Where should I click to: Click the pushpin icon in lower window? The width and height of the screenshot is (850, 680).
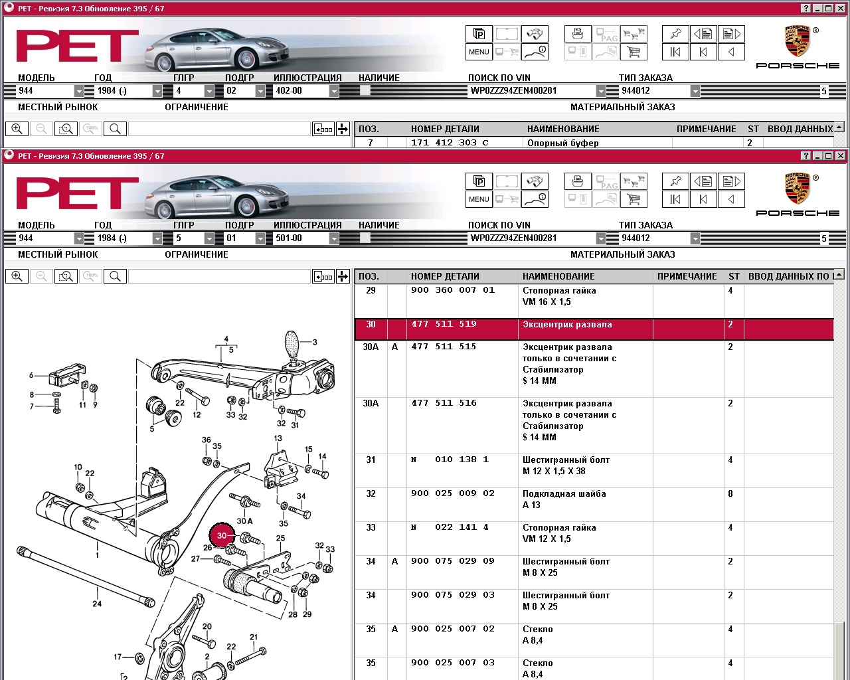pos(675,181)
